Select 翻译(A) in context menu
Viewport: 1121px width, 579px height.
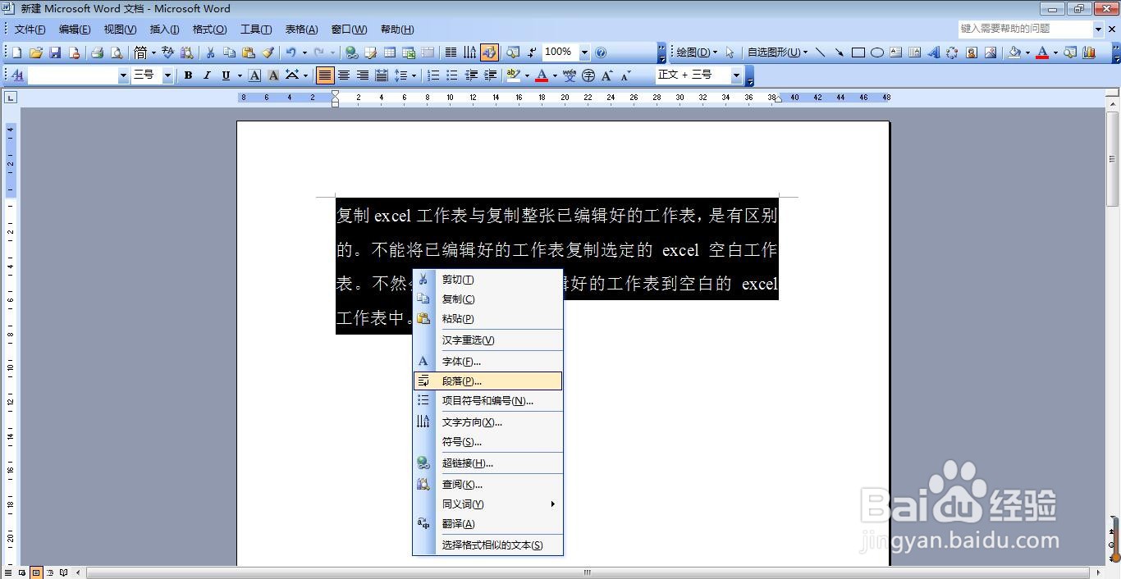click(x=488, y=524)
